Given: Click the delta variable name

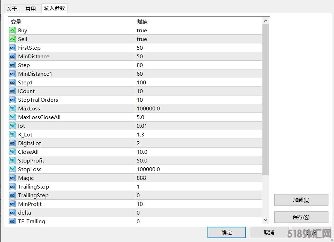Looking at the screenshot, I should coord(24,213).
